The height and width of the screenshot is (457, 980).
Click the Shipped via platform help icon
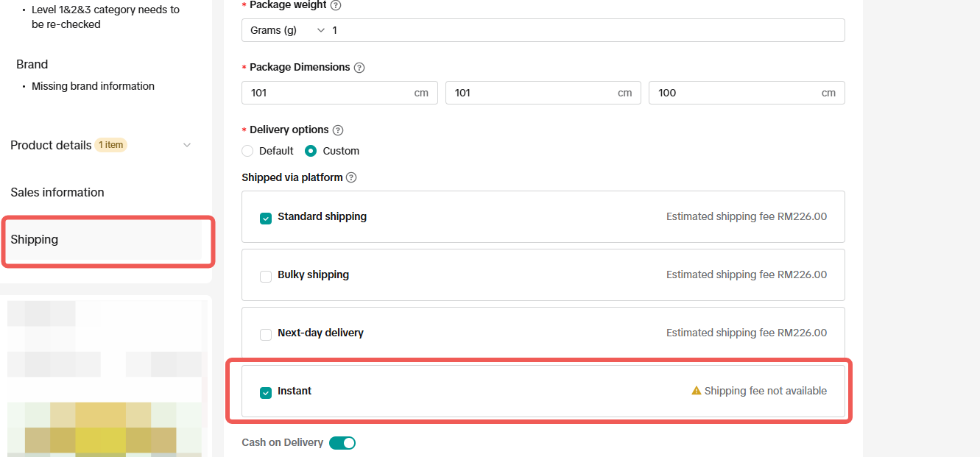(351, 177)
